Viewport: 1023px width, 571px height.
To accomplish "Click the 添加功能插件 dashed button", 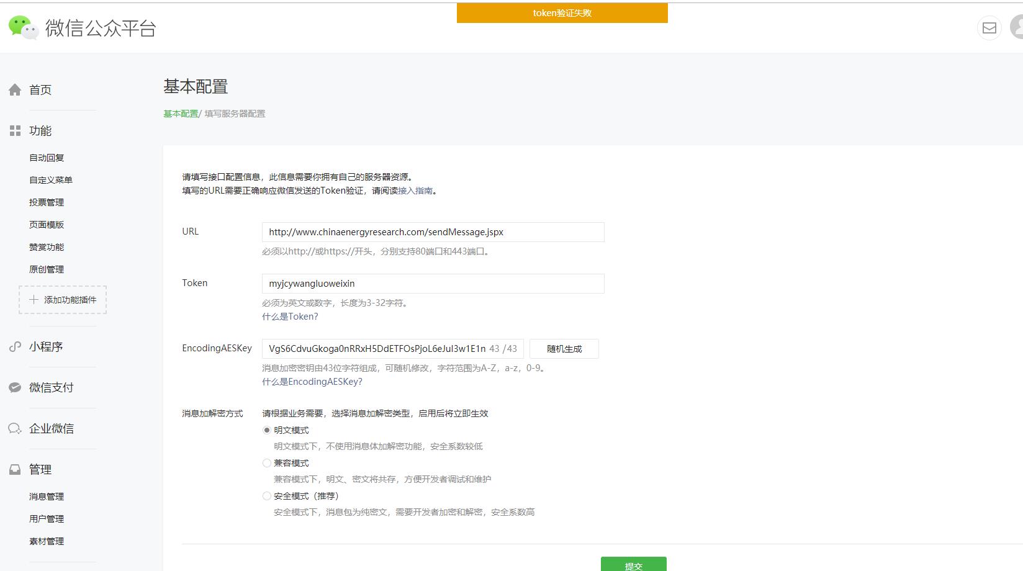I will [x=63, y=300].
